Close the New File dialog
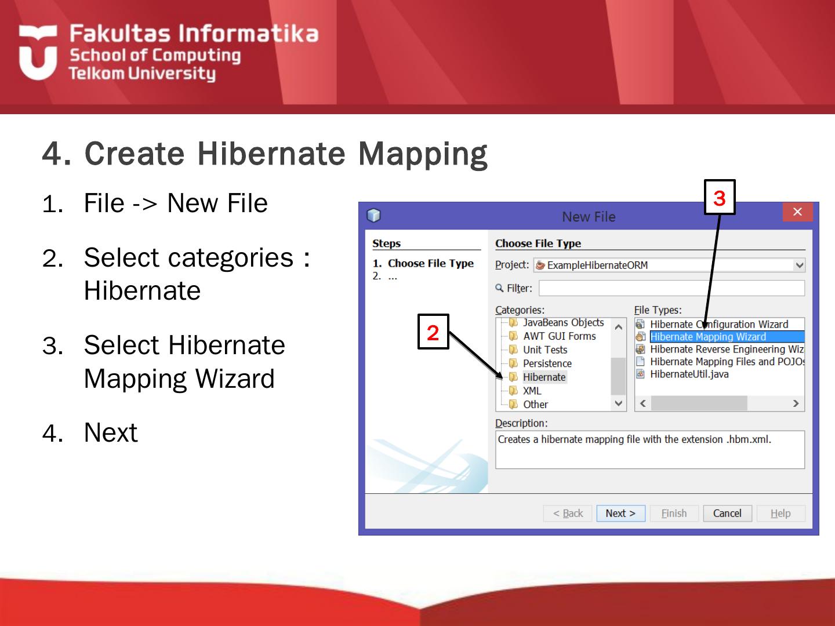This screenshot has height=626, width=835. coord(797,212)
